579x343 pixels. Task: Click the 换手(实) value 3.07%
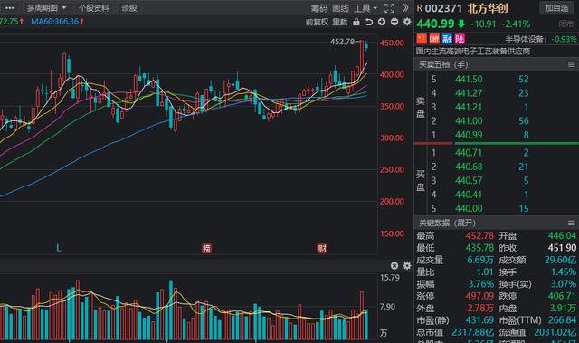pos(563,284)
